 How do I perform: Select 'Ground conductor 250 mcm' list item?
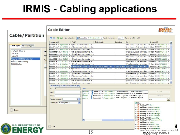click(25, 59)
